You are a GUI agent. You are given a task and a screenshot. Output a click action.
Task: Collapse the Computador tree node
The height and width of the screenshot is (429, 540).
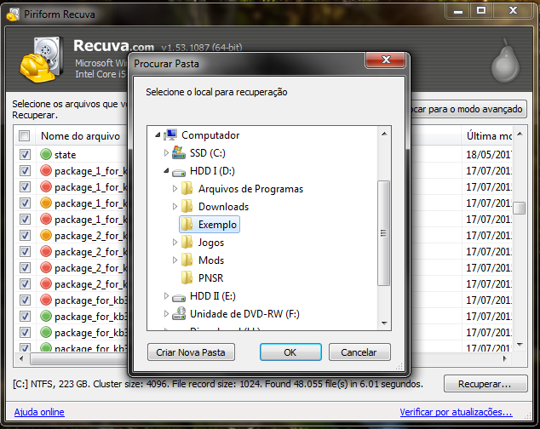point(158,135)
